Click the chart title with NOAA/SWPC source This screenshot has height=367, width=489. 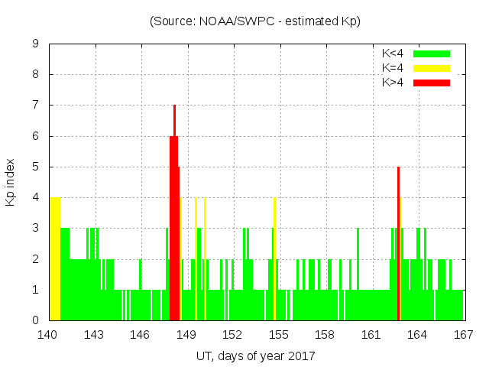(255, 21)
